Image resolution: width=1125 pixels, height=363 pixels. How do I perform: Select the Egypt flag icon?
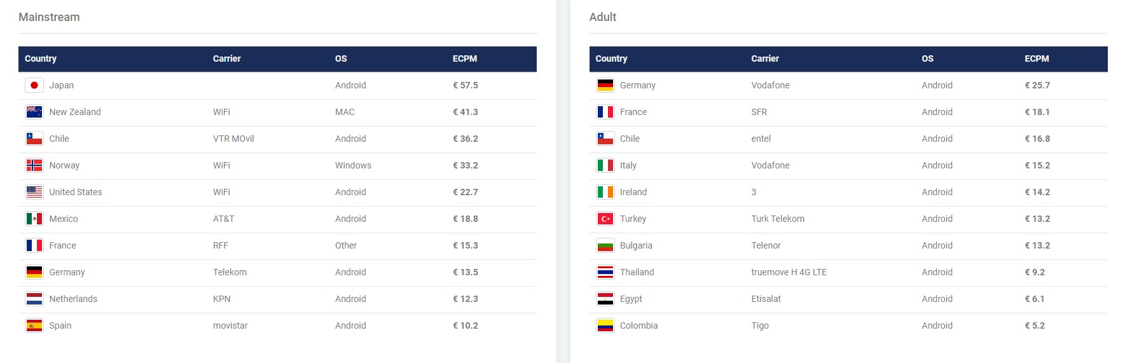tap(605, 299)
